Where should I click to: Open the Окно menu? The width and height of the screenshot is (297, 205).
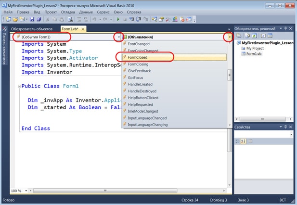[118, 12]
